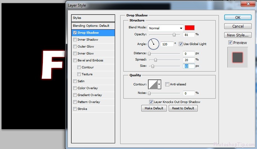Toggle Layer Knocks Out Drop Shadow
Viewport: 257px width, 149px height.
tap(151, 102)
